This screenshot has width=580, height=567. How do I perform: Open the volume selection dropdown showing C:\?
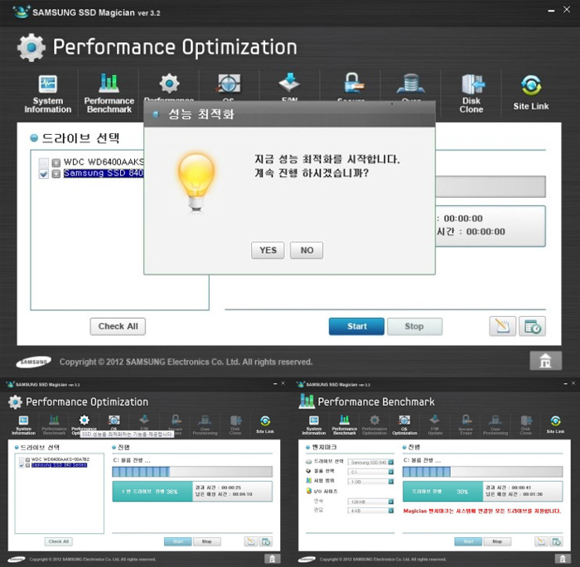pyautogui.click(x=370, y=472)
